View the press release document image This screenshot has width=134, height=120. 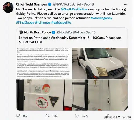click(x=44, y=63)
